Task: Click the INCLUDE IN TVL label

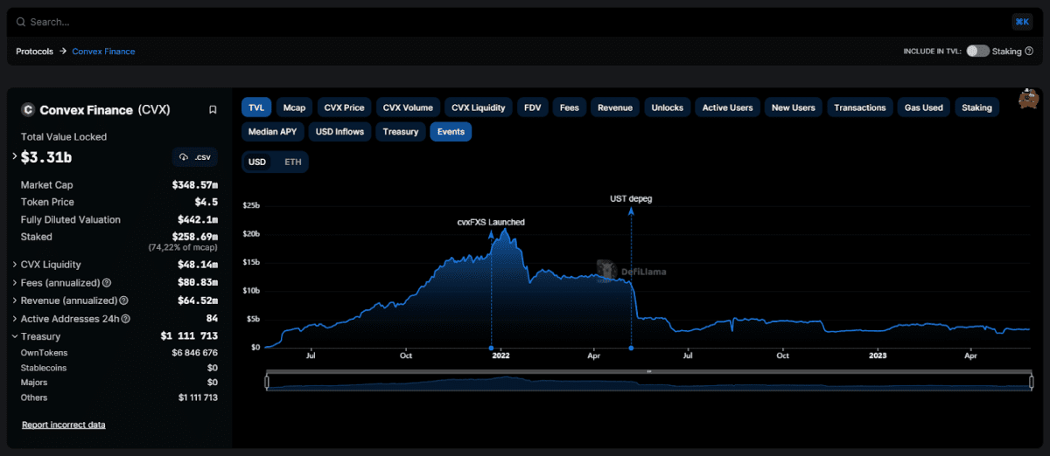Action: [933, 52]
